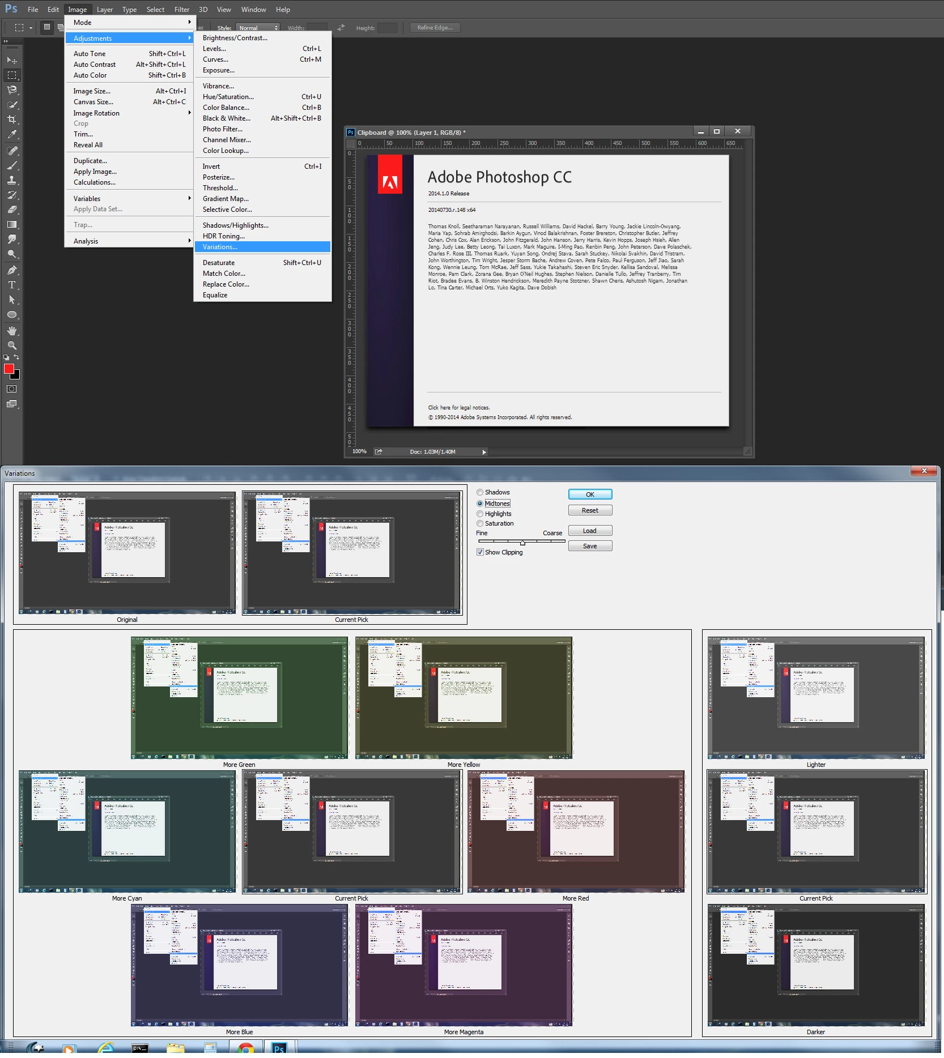
Task: Select the Midtones radio button
Action: [480, 504]
